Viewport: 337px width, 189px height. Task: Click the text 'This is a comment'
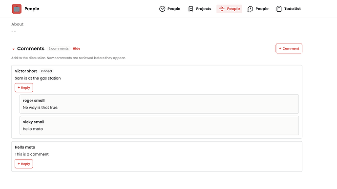[32, 154]
